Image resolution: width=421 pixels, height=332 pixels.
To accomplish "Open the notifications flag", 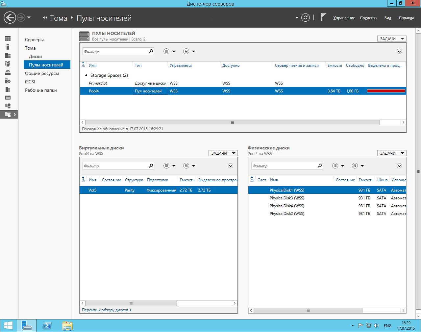I will (x=323, y=17).
